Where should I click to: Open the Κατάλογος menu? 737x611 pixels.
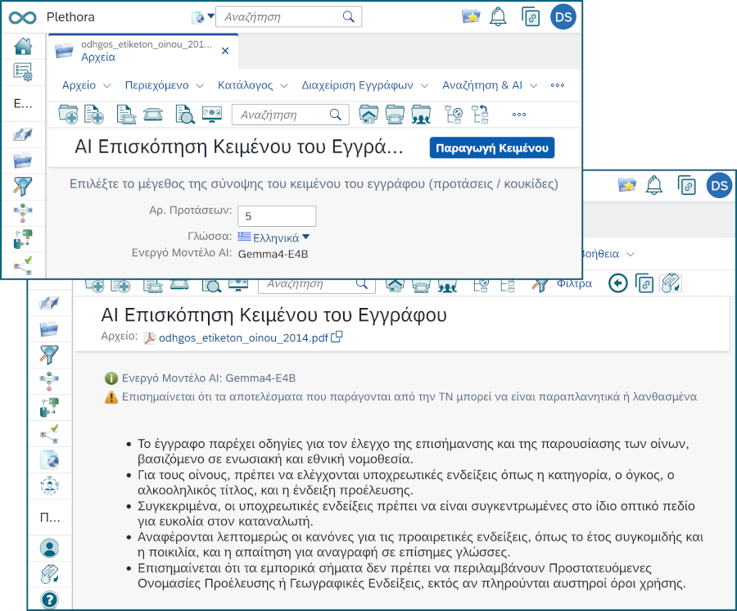tap(252, 85)
